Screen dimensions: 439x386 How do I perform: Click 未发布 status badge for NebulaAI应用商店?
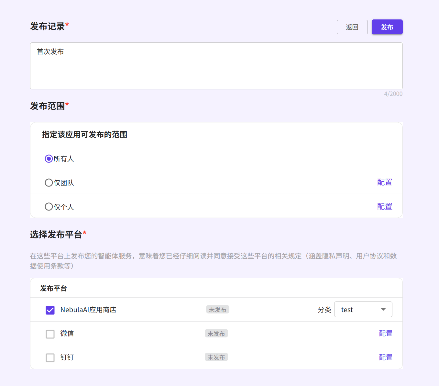(x=218, y=310)
